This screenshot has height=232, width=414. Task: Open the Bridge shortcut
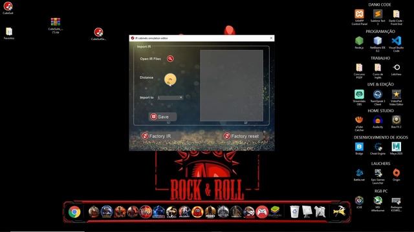coord(359,148)
